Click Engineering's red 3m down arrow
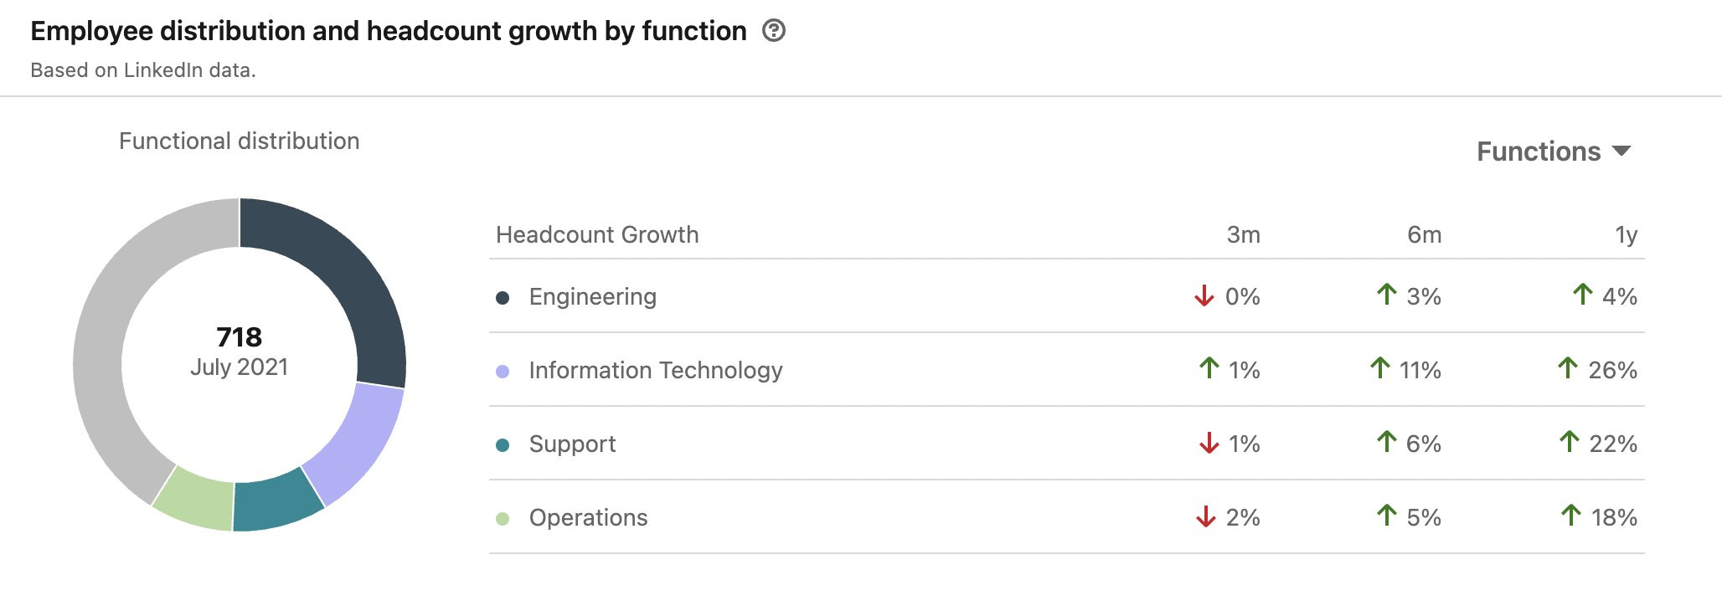This screenshot has width=1722, height=611. (x=1204, y=295)
